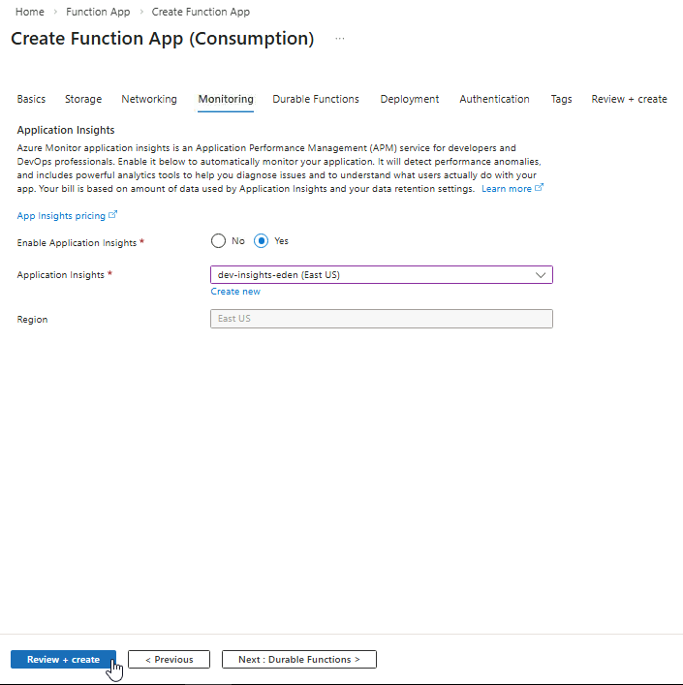This screenshot has width=683, height=685.
Task: Click the disabled Region field
Action: click(381, 319)
